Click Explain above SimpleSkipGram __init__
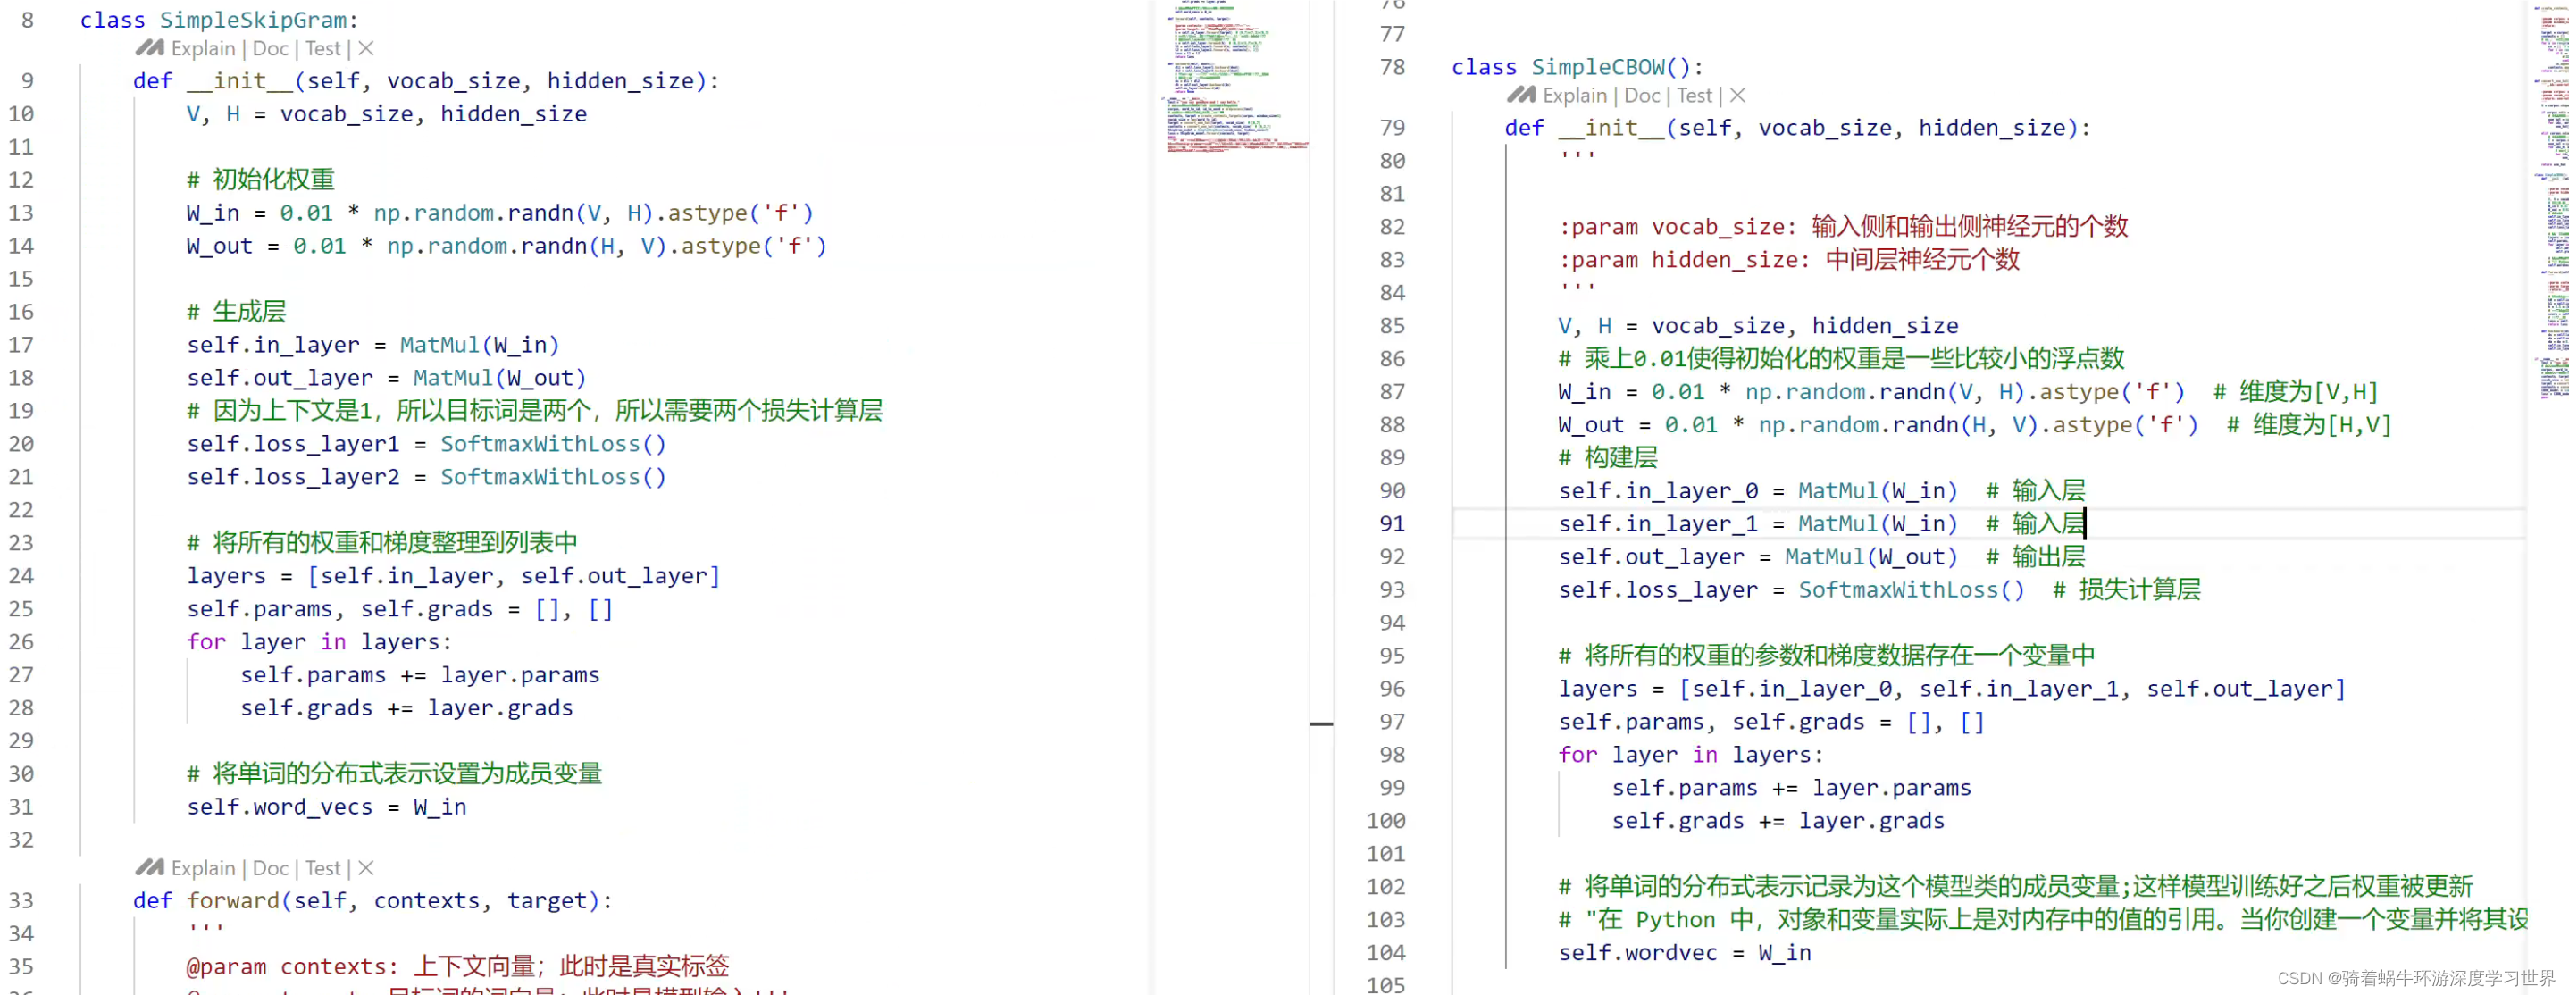 tap(203, 49)
